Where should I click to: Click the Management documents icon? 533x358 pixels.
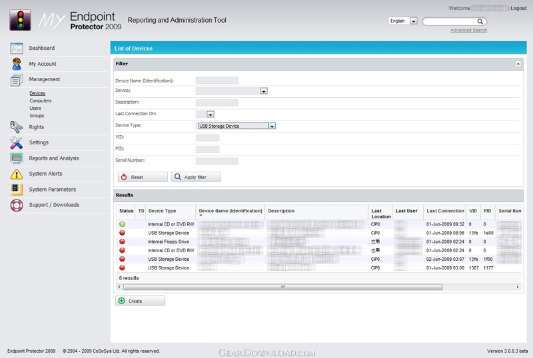pos(16,79)
